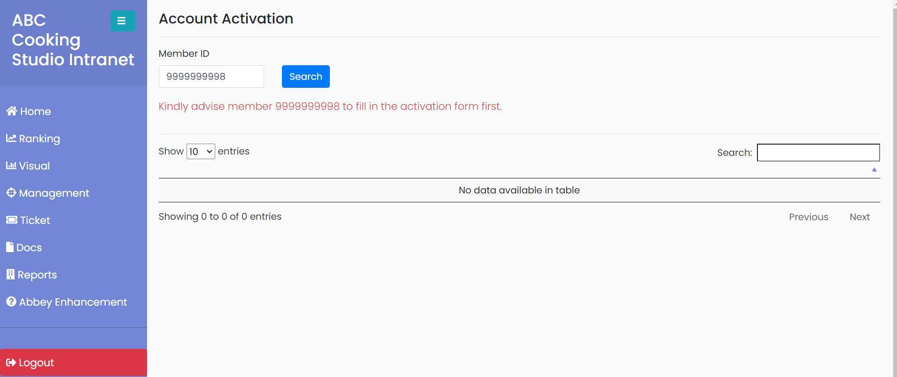The width and height of the screenshot is (897, 377).
Task: Click the vertical page scrollbar
Action: pos(895,188)
